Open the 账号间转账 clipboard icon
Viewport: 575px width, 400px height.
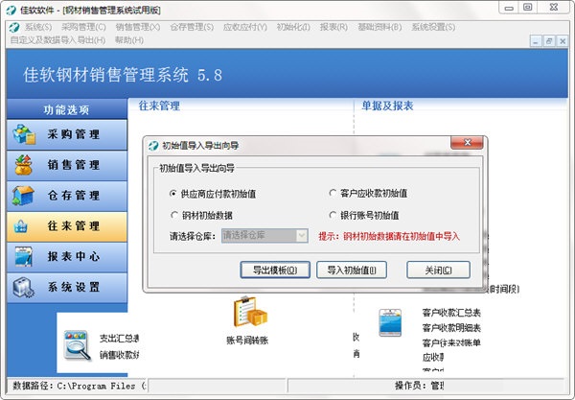coord(250,312)
